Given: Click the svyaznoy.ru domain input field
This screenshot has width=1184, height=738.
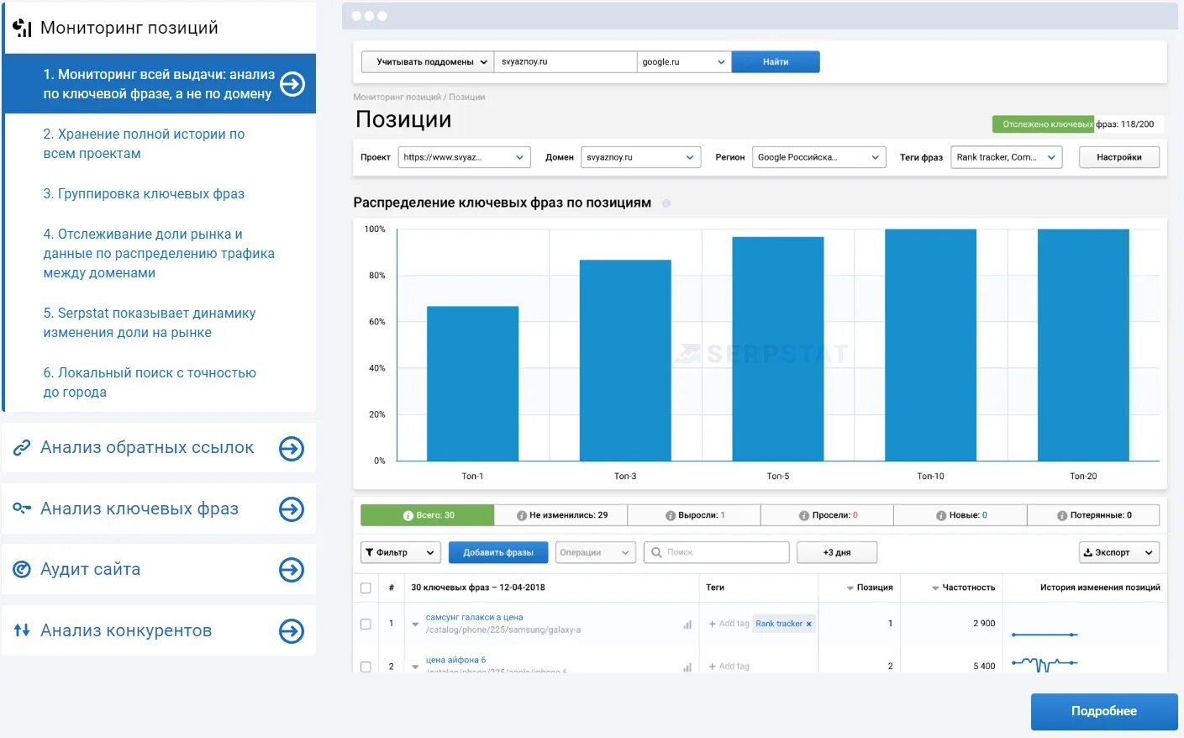Looking at the screenshot, I should 566,62.
